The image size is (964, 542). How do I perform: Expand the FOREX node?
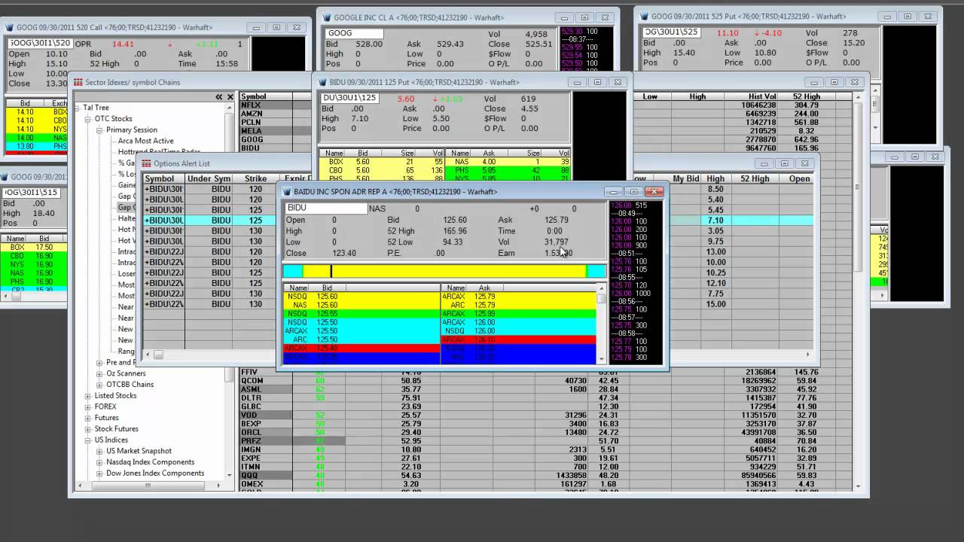coord(88,406)
